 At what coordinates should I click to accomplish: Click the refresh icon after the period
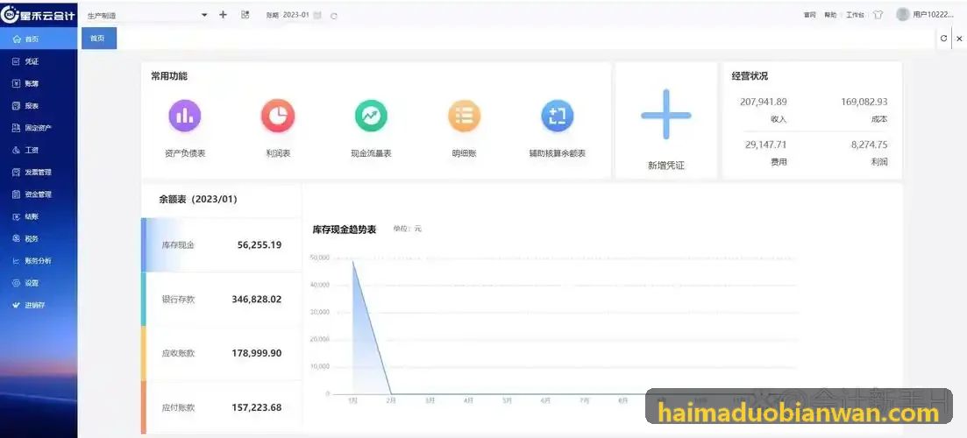(x=334, y=16)
